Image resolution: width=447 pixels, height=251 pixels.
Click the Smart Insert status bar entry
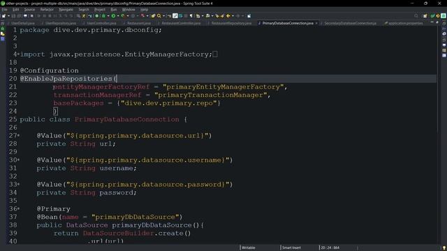tap(291, 248)
